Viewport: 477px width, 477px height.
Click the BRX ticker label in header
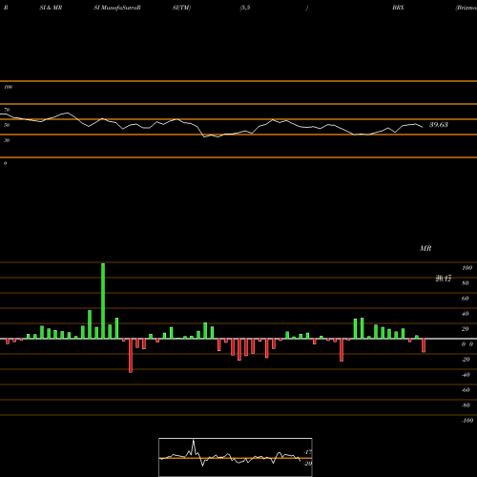click(398, 8)
